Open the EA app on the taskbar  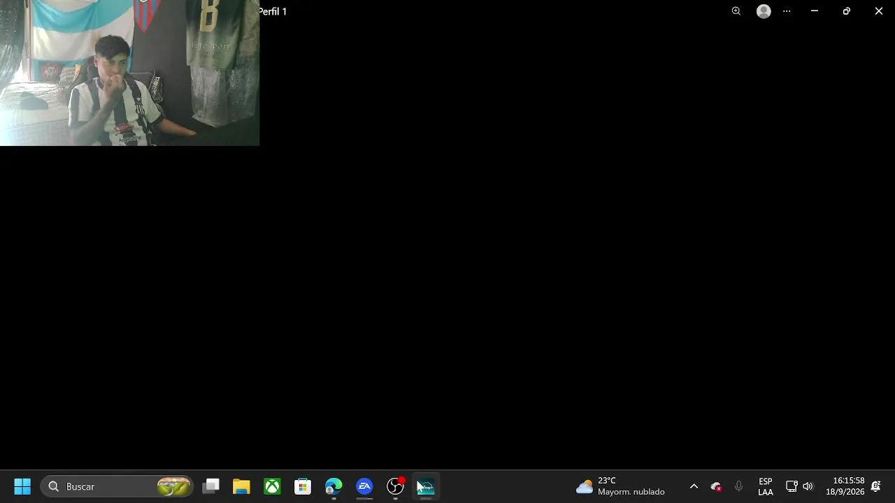tap(364, 486)
